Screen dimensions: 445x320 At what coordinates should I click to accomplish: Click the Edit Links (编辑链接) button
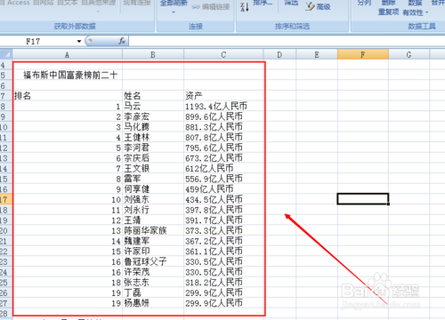coord(211,6)
